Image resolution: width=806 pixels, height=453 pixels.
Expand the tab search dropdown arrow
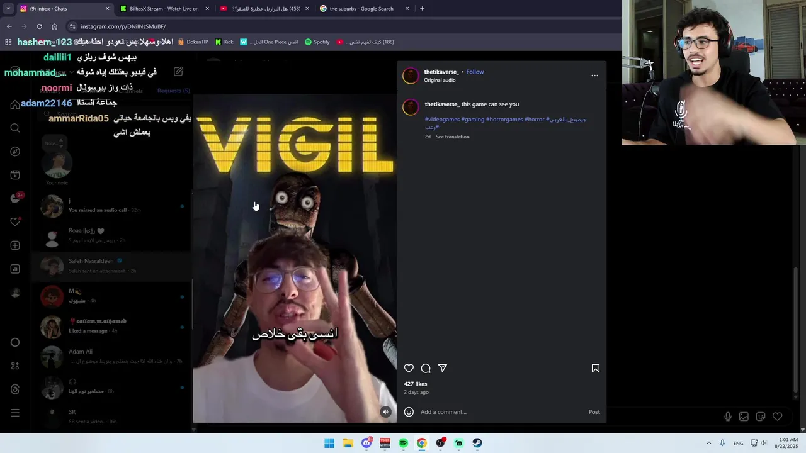(8, 9)
